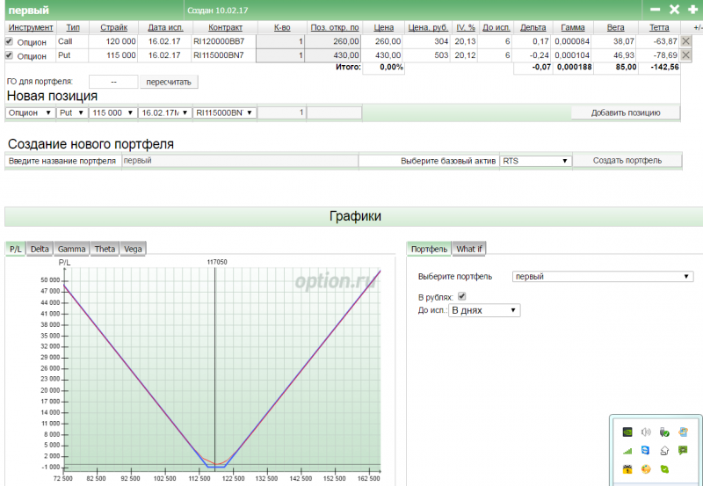Click the 'Создать портфель' button

[x=627, y=161]
